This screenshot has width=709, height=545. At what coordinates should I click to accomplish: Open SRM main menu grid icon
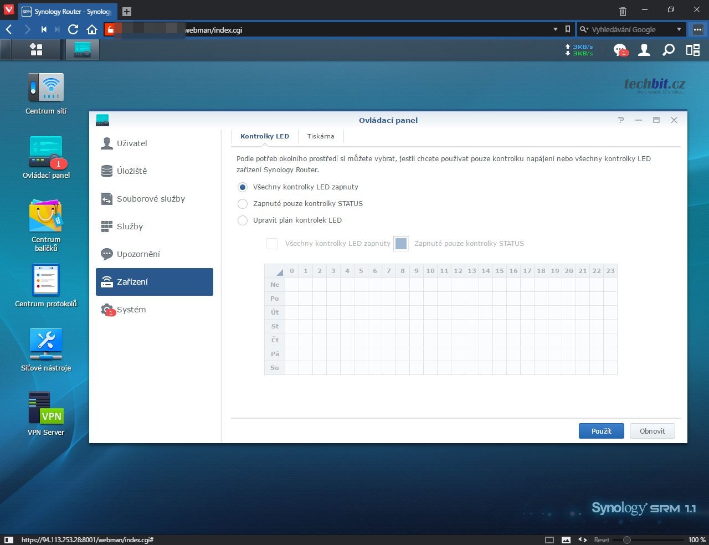point(36,50)
